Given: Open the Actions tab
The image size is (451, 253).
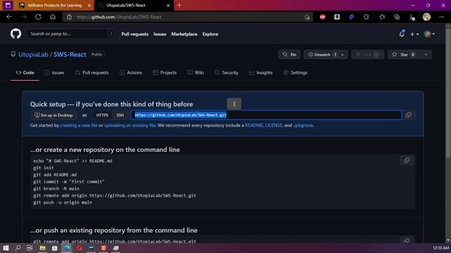Looking at the screenshot, I should (x=131, y=72).
